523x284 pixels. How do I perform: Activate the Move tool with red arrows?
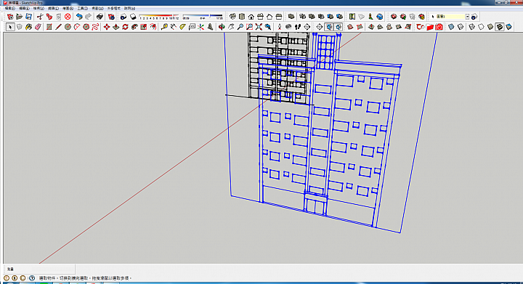click(x=107, y=27)
